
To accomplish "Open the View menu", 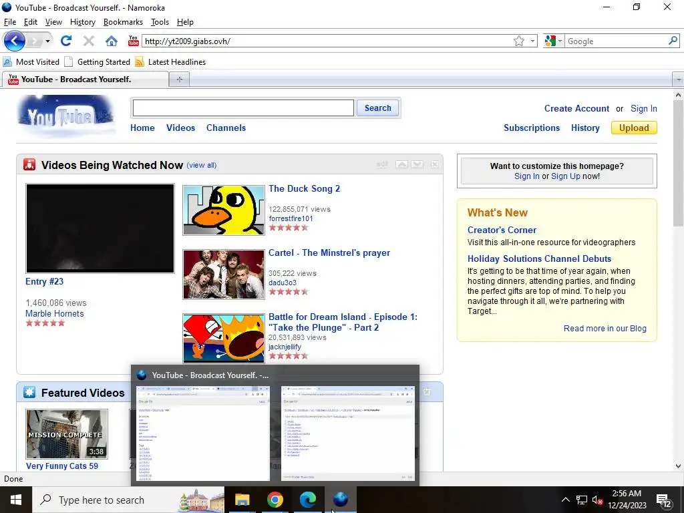I will tap(53, 22).
